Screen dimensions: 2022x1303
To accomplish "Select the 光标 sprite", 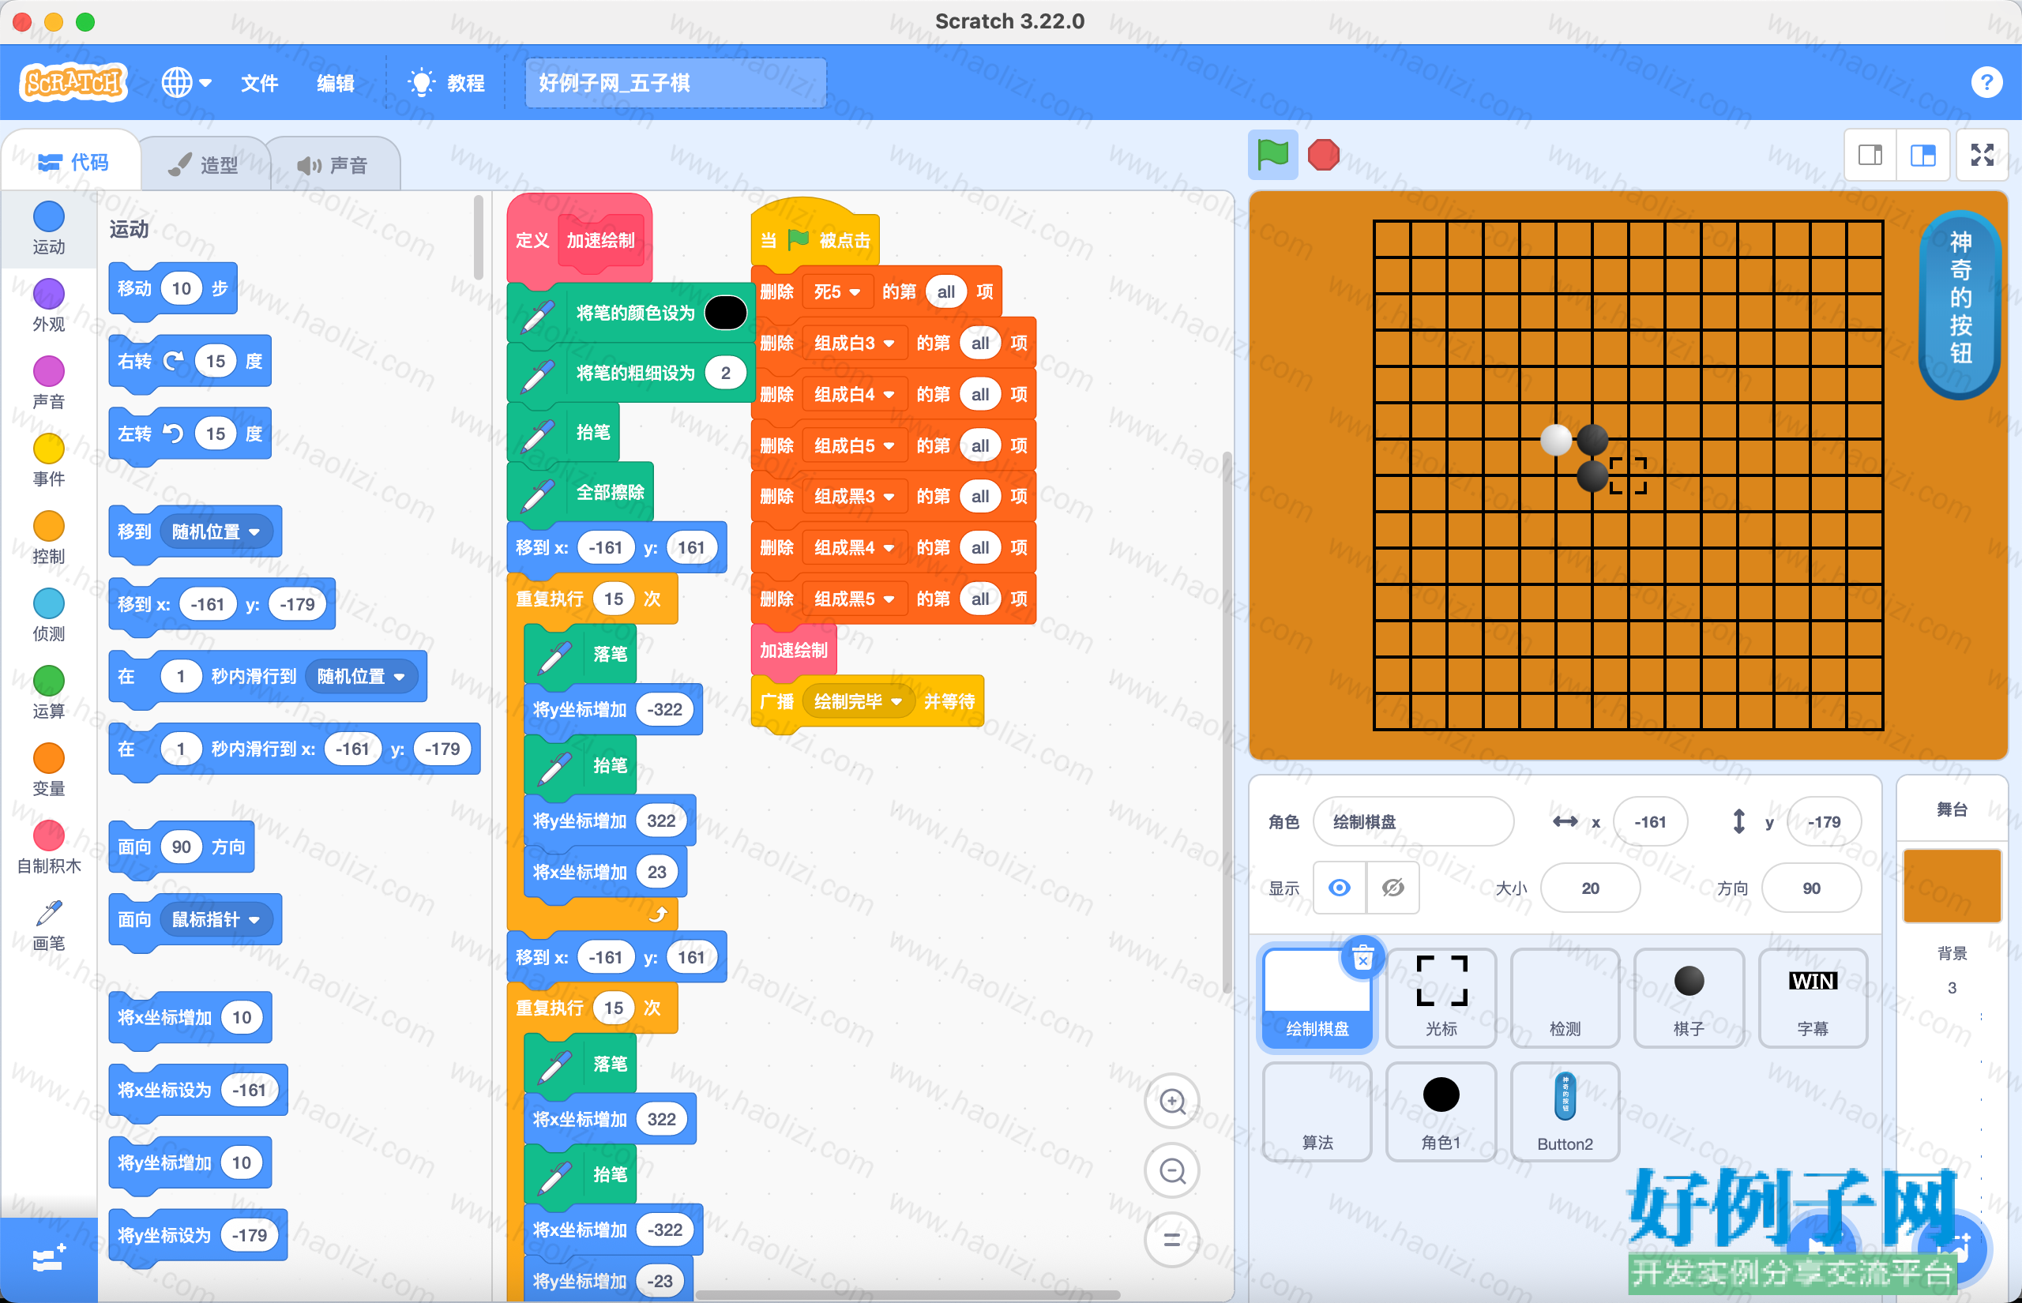I will point(1441,997).
